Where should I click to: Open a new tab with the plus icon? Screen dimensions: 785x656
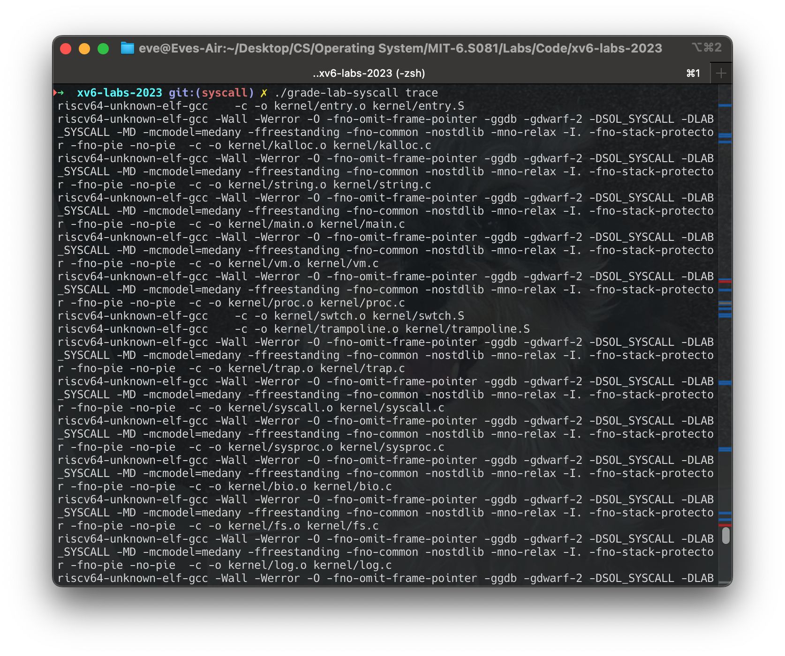(x=721, y=73)
